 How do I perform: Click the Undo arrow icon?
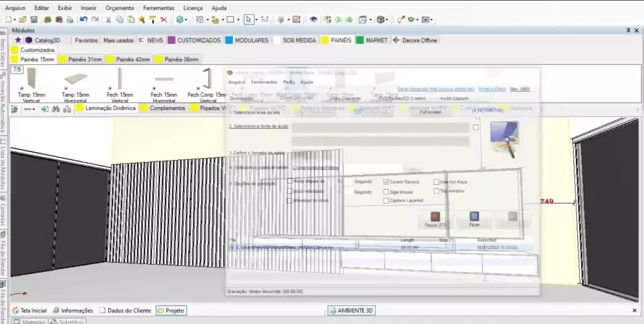84,20
